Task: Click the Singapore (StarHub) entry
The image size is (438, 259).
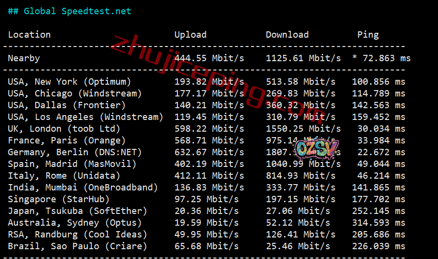Action: click(x=59, y=199)
